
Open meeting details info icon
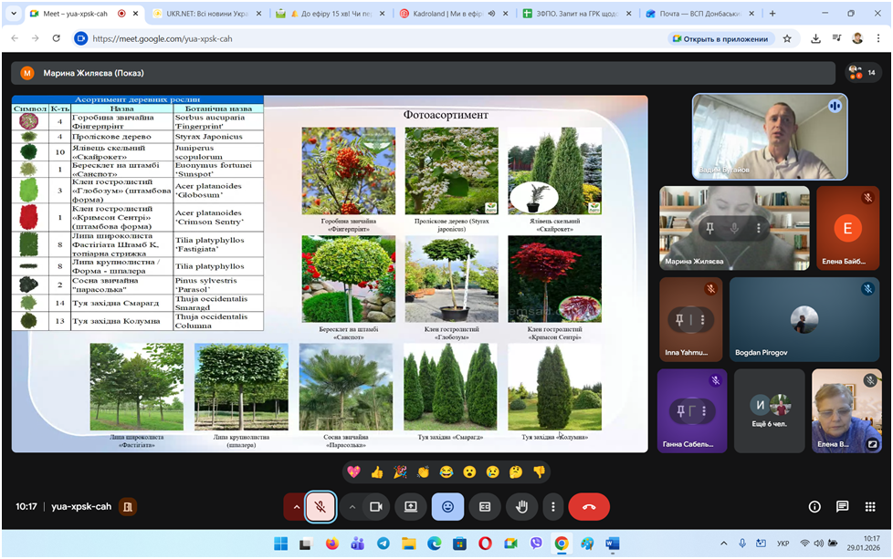814,506
